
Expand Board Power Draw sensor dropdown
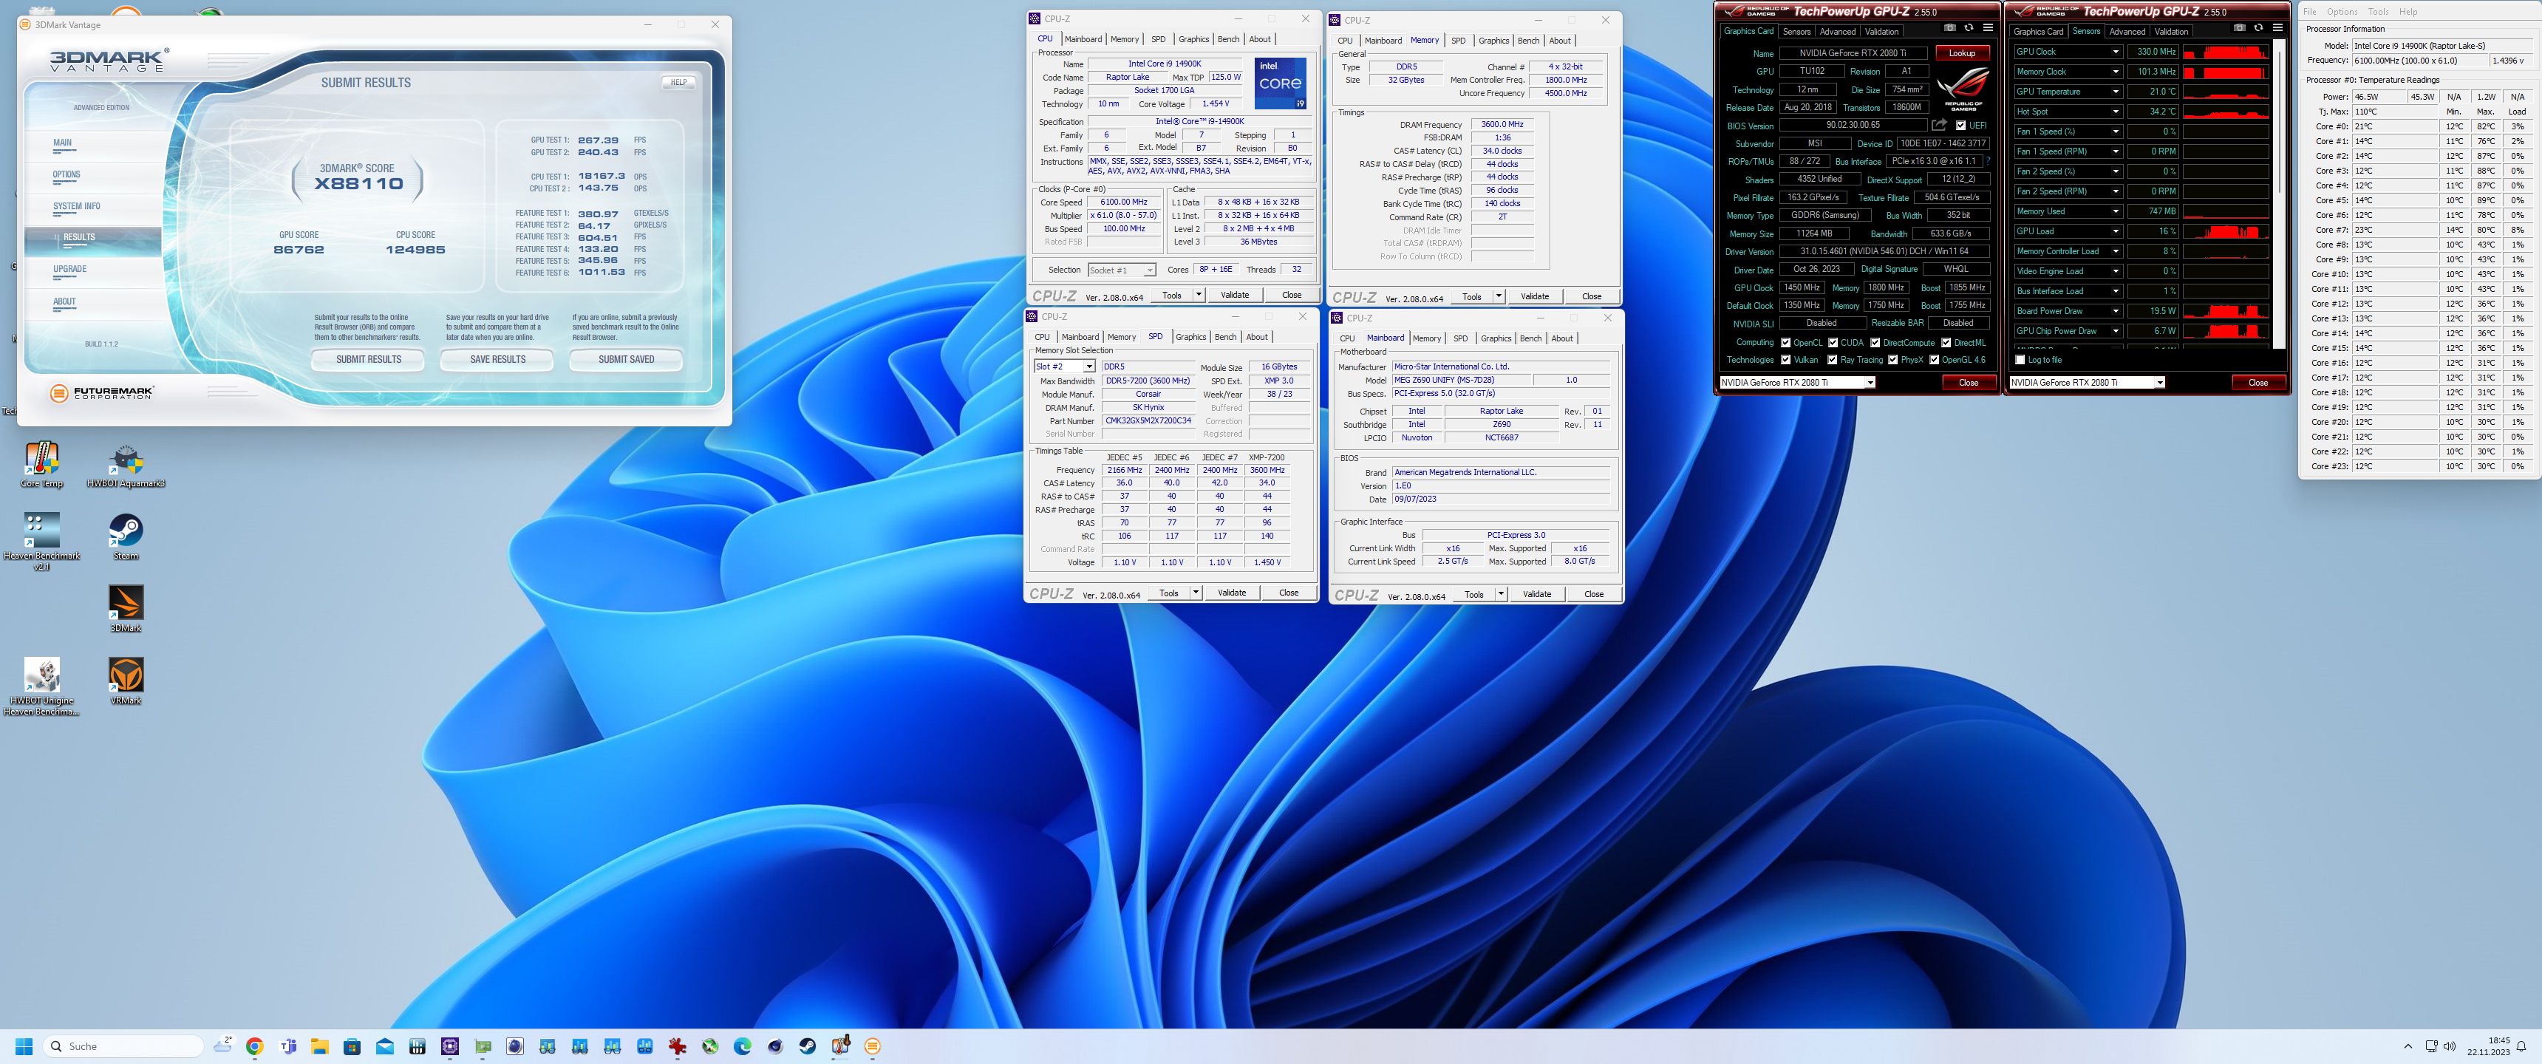[2115, 311]
